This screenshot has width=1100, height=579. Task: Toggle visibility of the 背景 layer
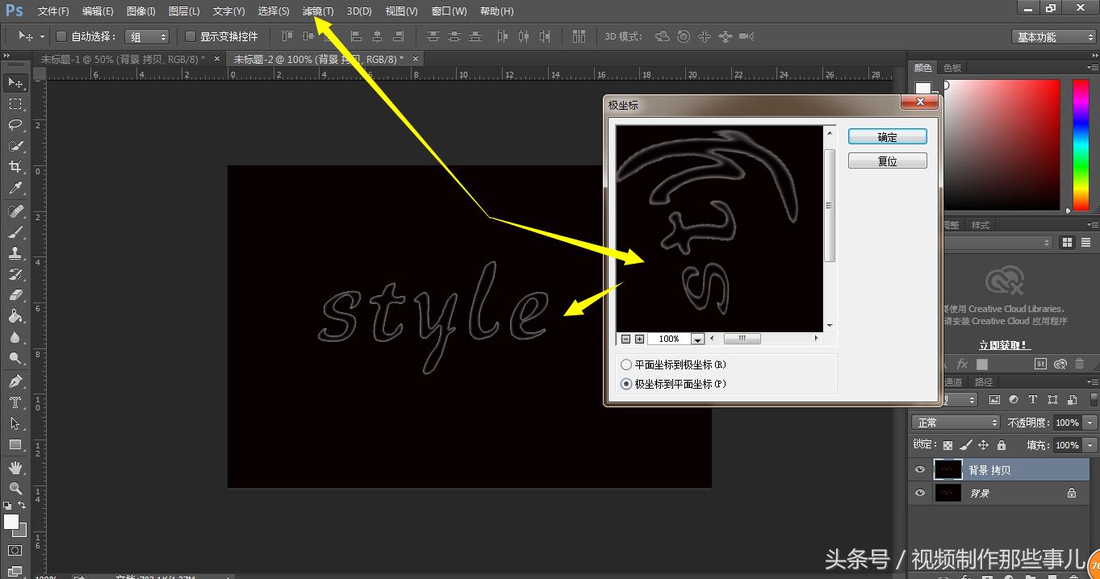920,493
